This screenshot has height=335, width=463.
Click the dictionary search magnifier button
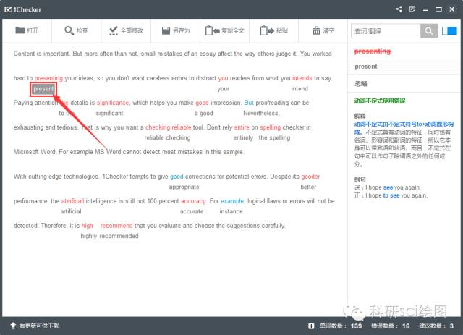tap(429, 30)
